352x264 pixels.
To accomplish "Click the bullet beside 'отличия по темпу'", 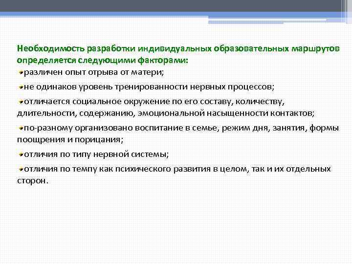I will pyautogui.click(x=21, y=169).
